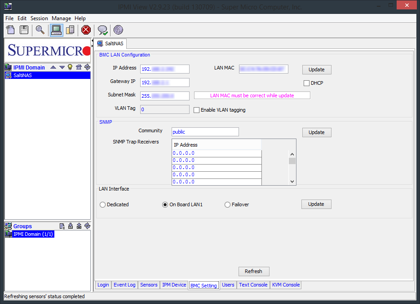The image size is (420, 304).
Task: Click the computers icon beside the Groups title
Action: pyautogui.click(x=8, y=226)
